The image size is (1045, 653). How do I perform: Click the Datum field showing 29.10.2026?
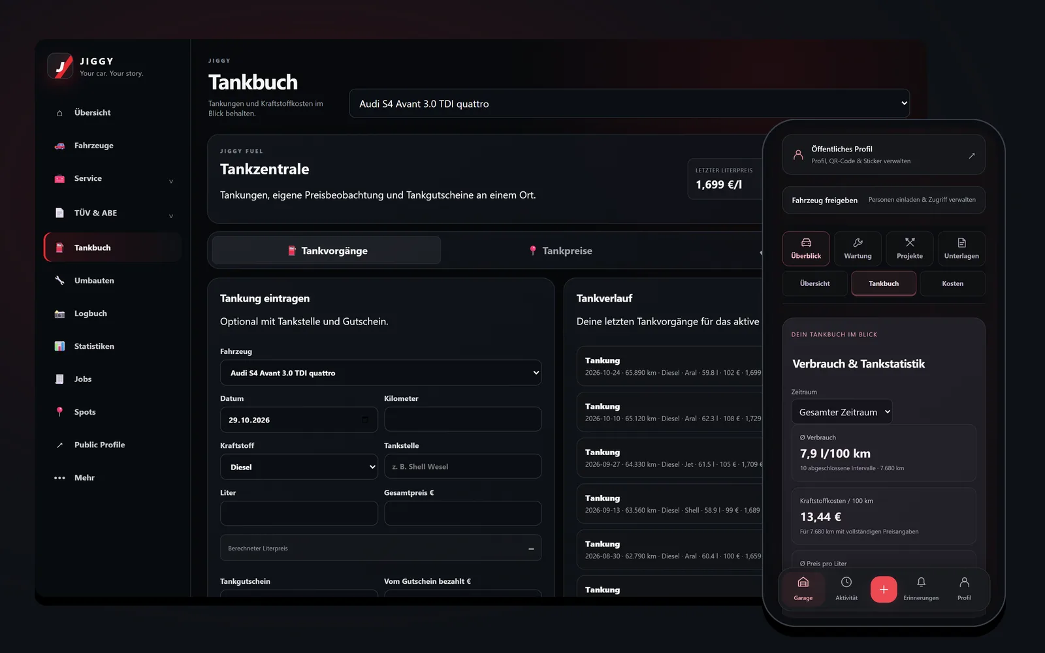coord(299,420)
